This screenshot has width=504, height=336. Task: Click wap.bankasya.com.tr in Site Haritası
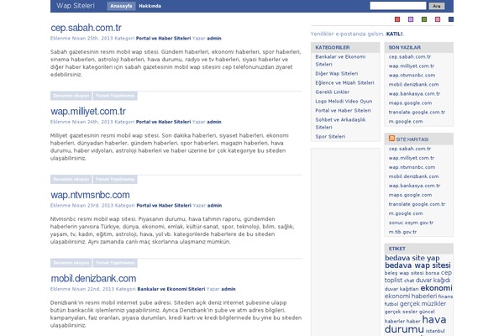[x=414, y=186]
